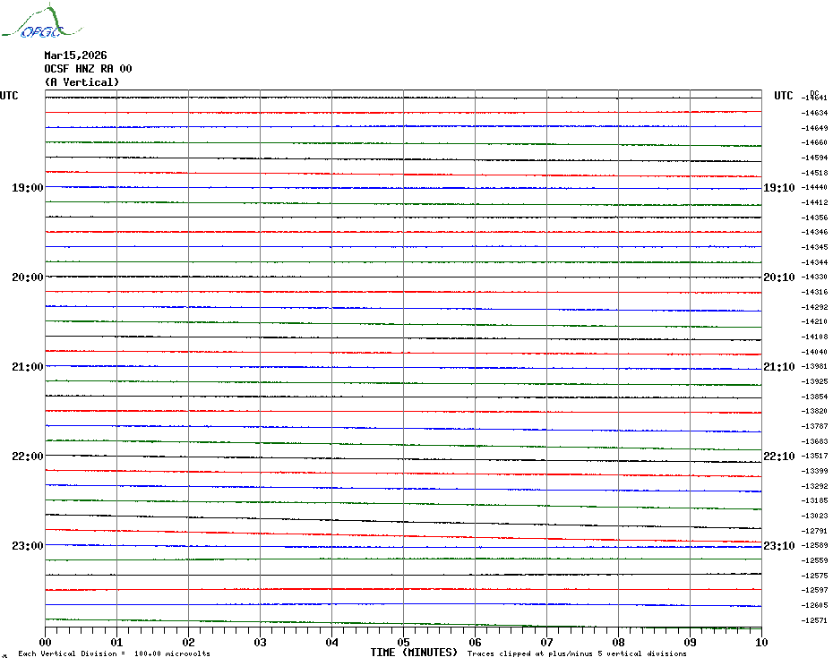
Task: Click the (A Vertical) component label
Action: [82, 82]
